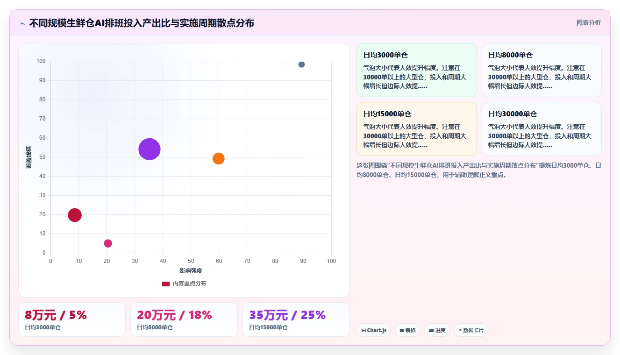Click the 内容重点分布 legend label

point(189,284)
